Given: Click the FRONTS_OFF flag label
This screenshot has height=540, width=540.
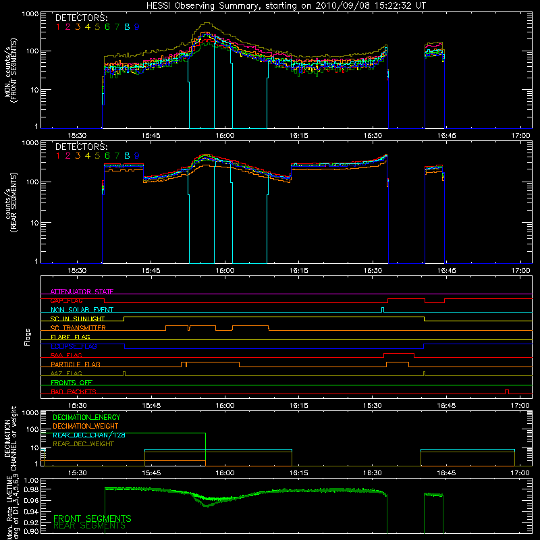Looking at the screenshot, I should tap(72, 383).
